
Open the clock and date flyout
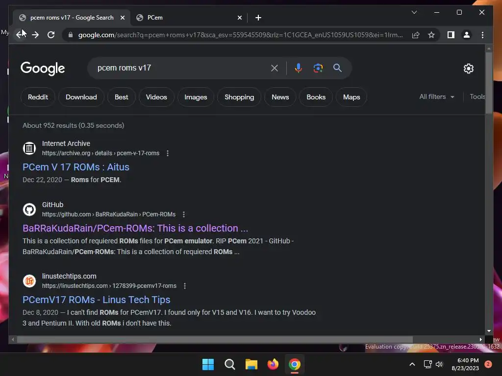465,364
